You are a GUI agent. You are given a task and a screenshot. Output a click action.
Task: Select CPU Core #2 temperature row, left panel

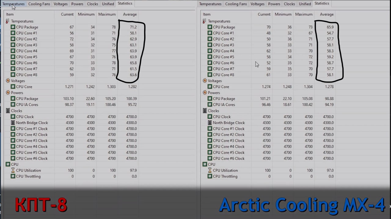[x=71, y=39]
